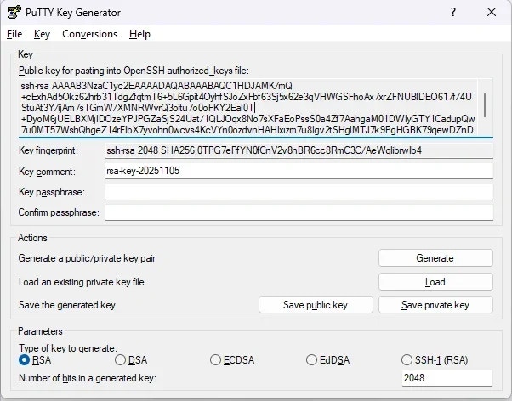Click 'Number of bits in a generated key:' label
512x401 pixels.
(88, 378)
